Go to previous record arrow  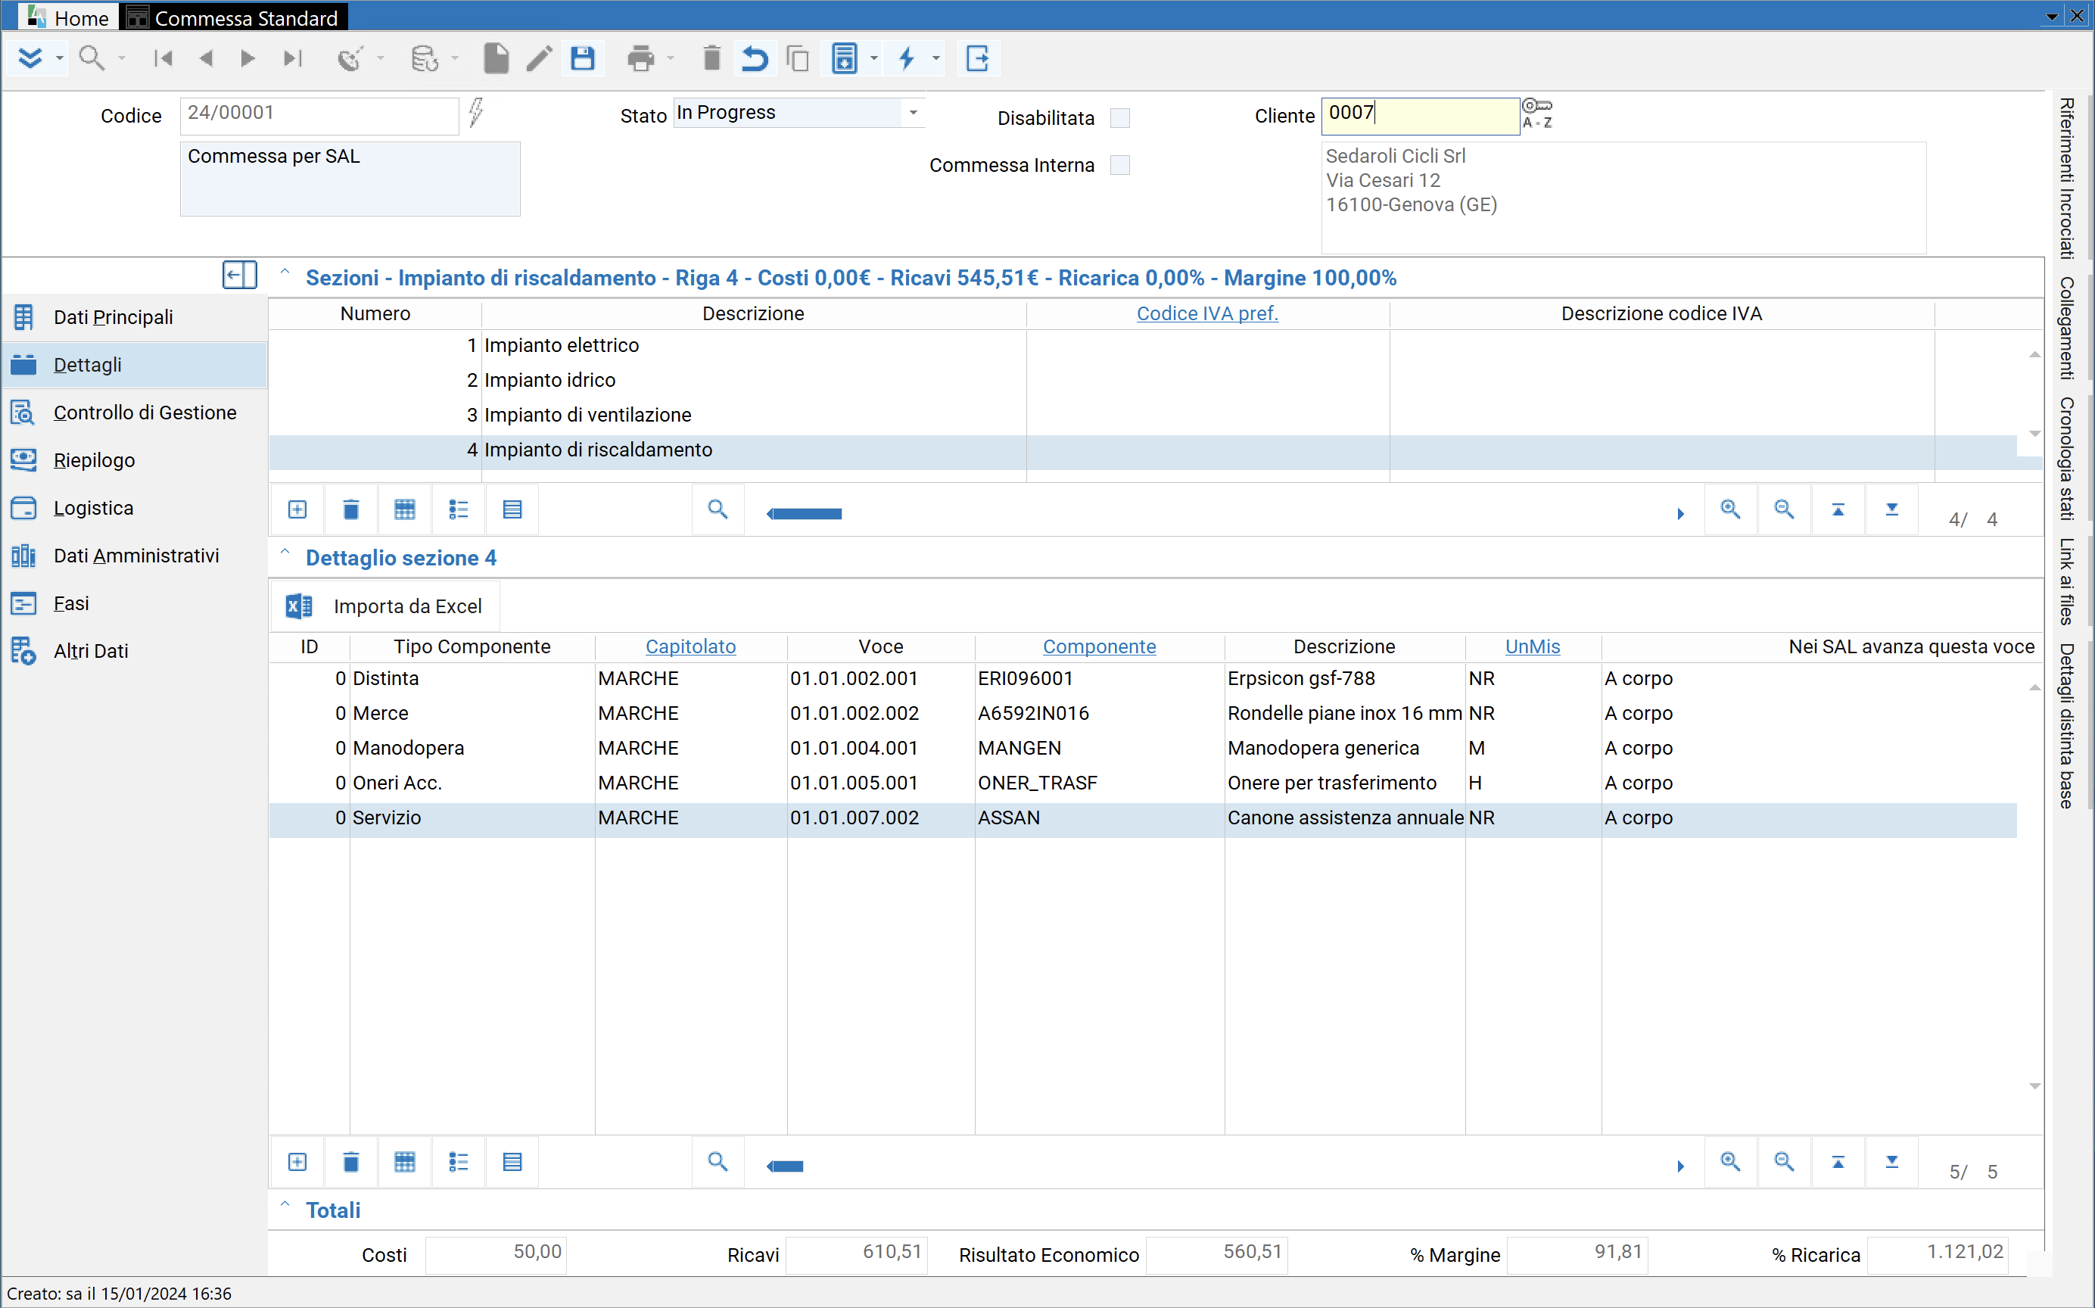coord(206,59)
